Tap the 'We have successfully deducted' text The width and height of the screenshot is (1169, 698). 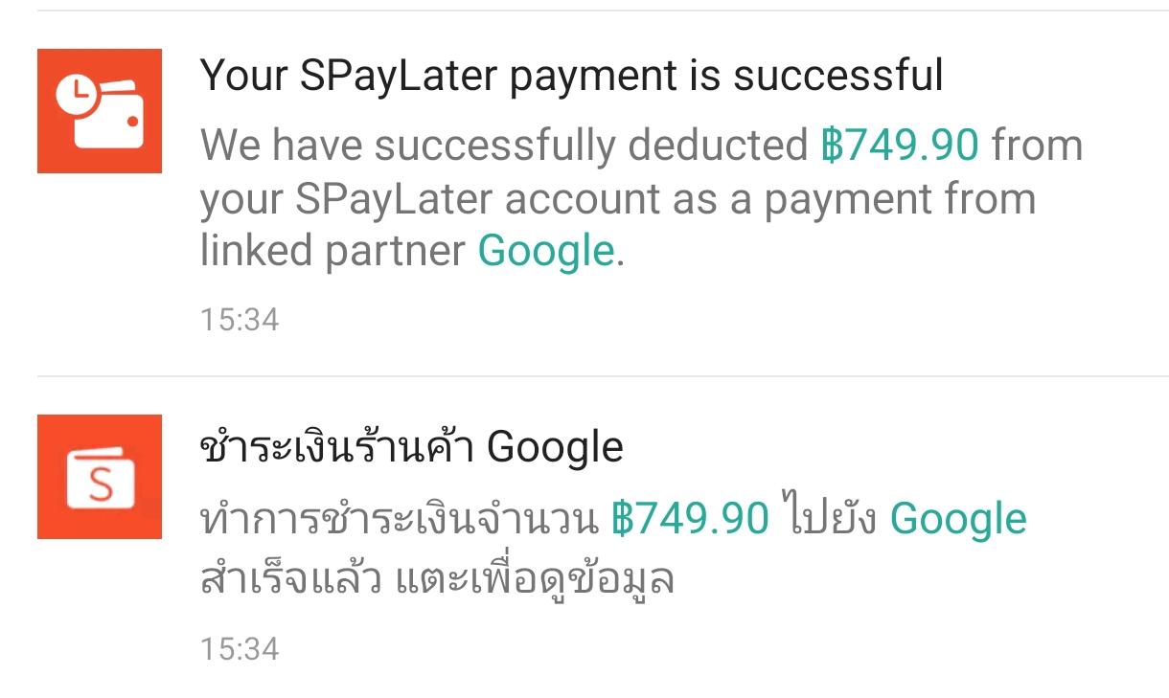pyautogui.click(x=505, y=146)
